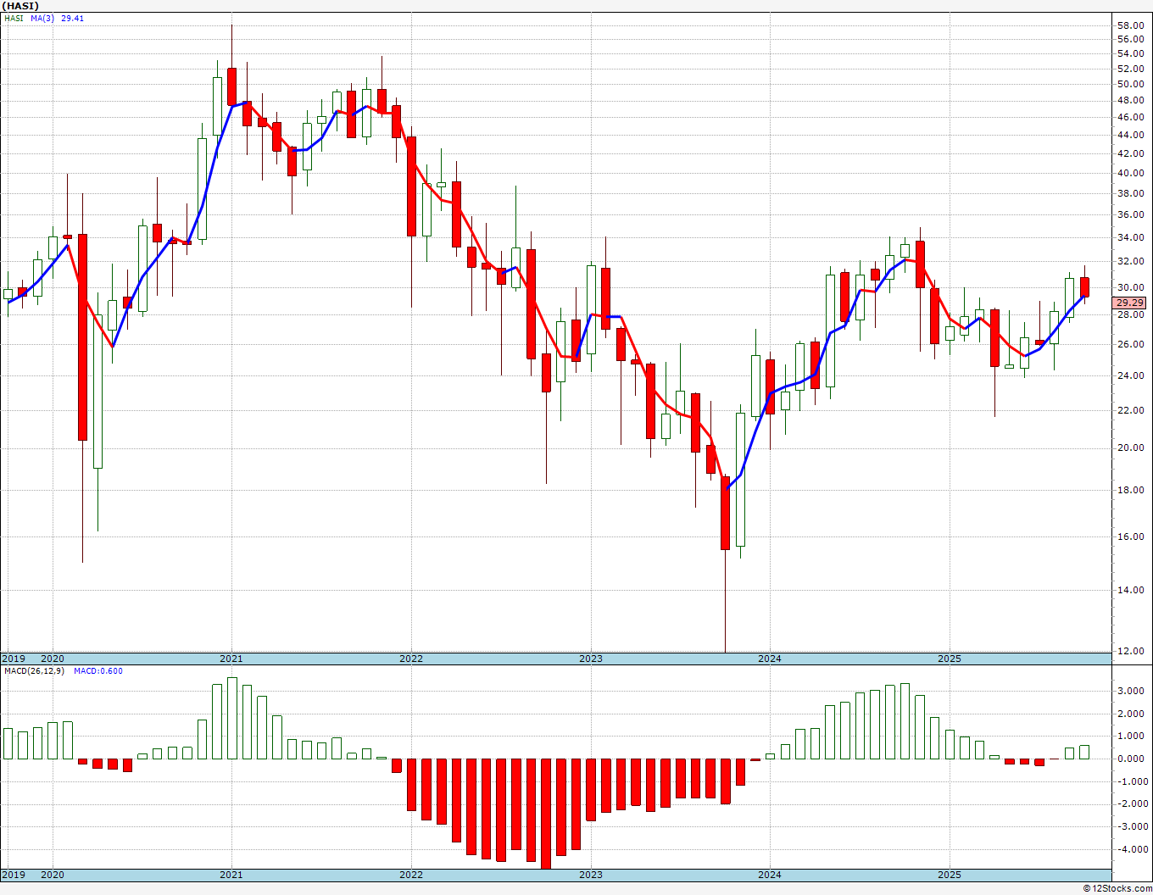1153x895 pixels.
Task: Select the 26.00 price axis label
Action: [x=1130, y=345]
